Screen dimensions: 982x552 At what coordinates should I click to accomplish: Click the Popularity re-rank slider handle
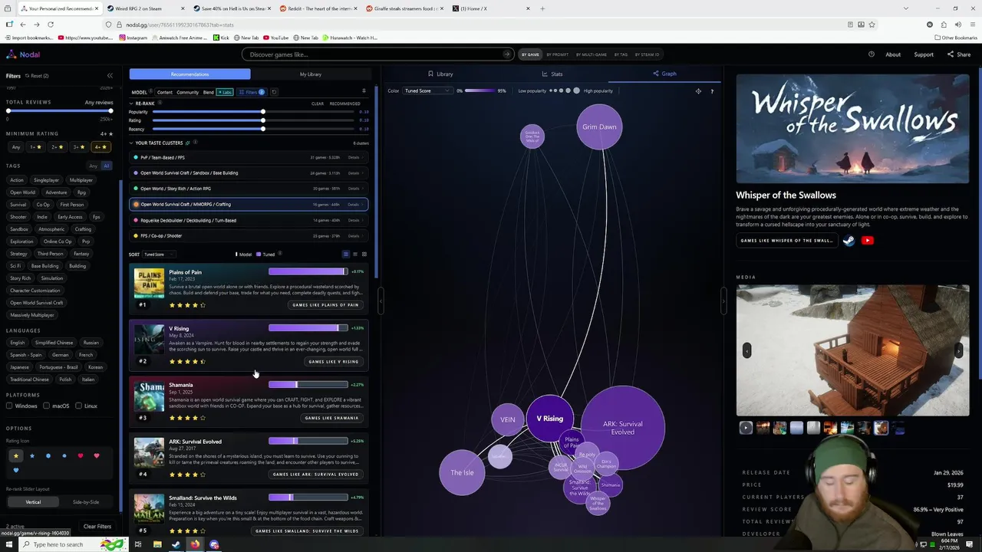[263, 112]
